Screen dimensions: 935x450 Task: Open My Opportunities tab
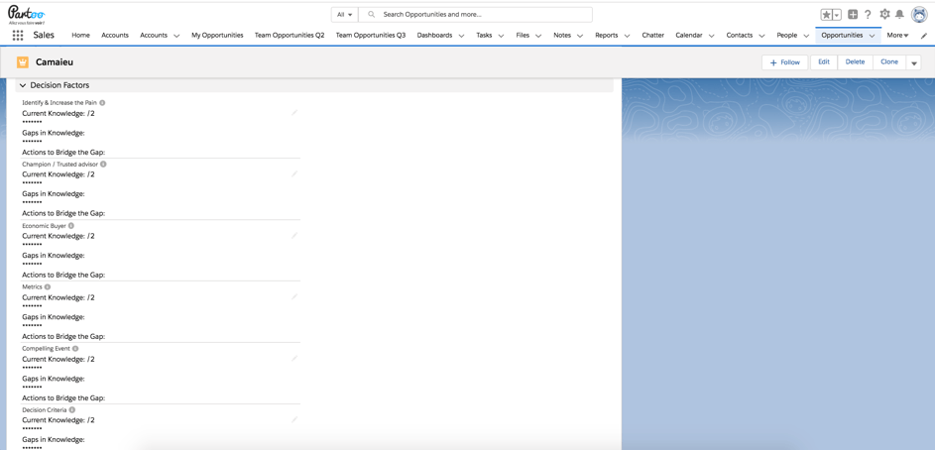click(217, 35)
